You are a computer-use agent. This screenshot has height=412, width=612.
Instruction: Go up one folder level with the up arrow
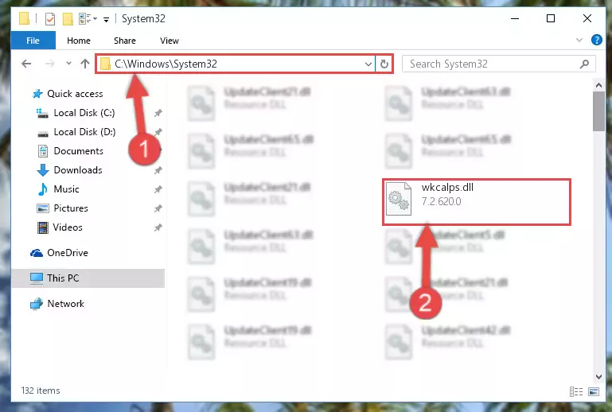85,64
